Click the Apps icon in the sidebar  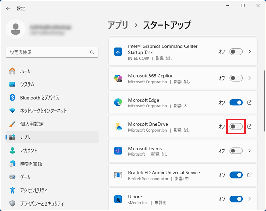click(12, 137)
